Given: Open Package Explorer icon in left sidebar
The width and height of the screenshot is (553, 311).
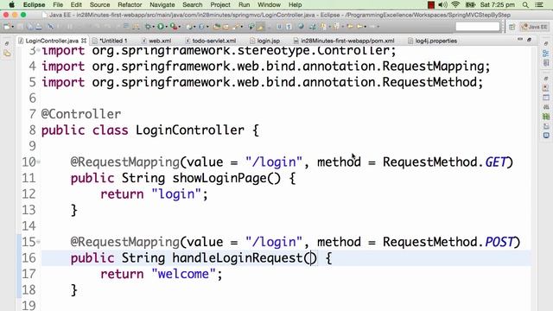Looking at the screenshot, I should click(7, 54).
